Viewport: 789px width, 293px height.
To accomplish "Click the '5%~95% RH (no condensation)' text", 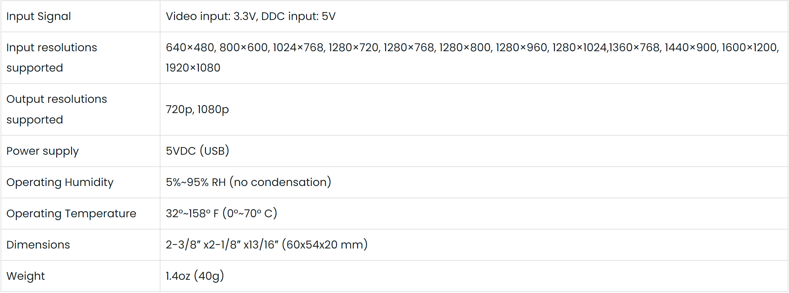I will tap(248, 182).
